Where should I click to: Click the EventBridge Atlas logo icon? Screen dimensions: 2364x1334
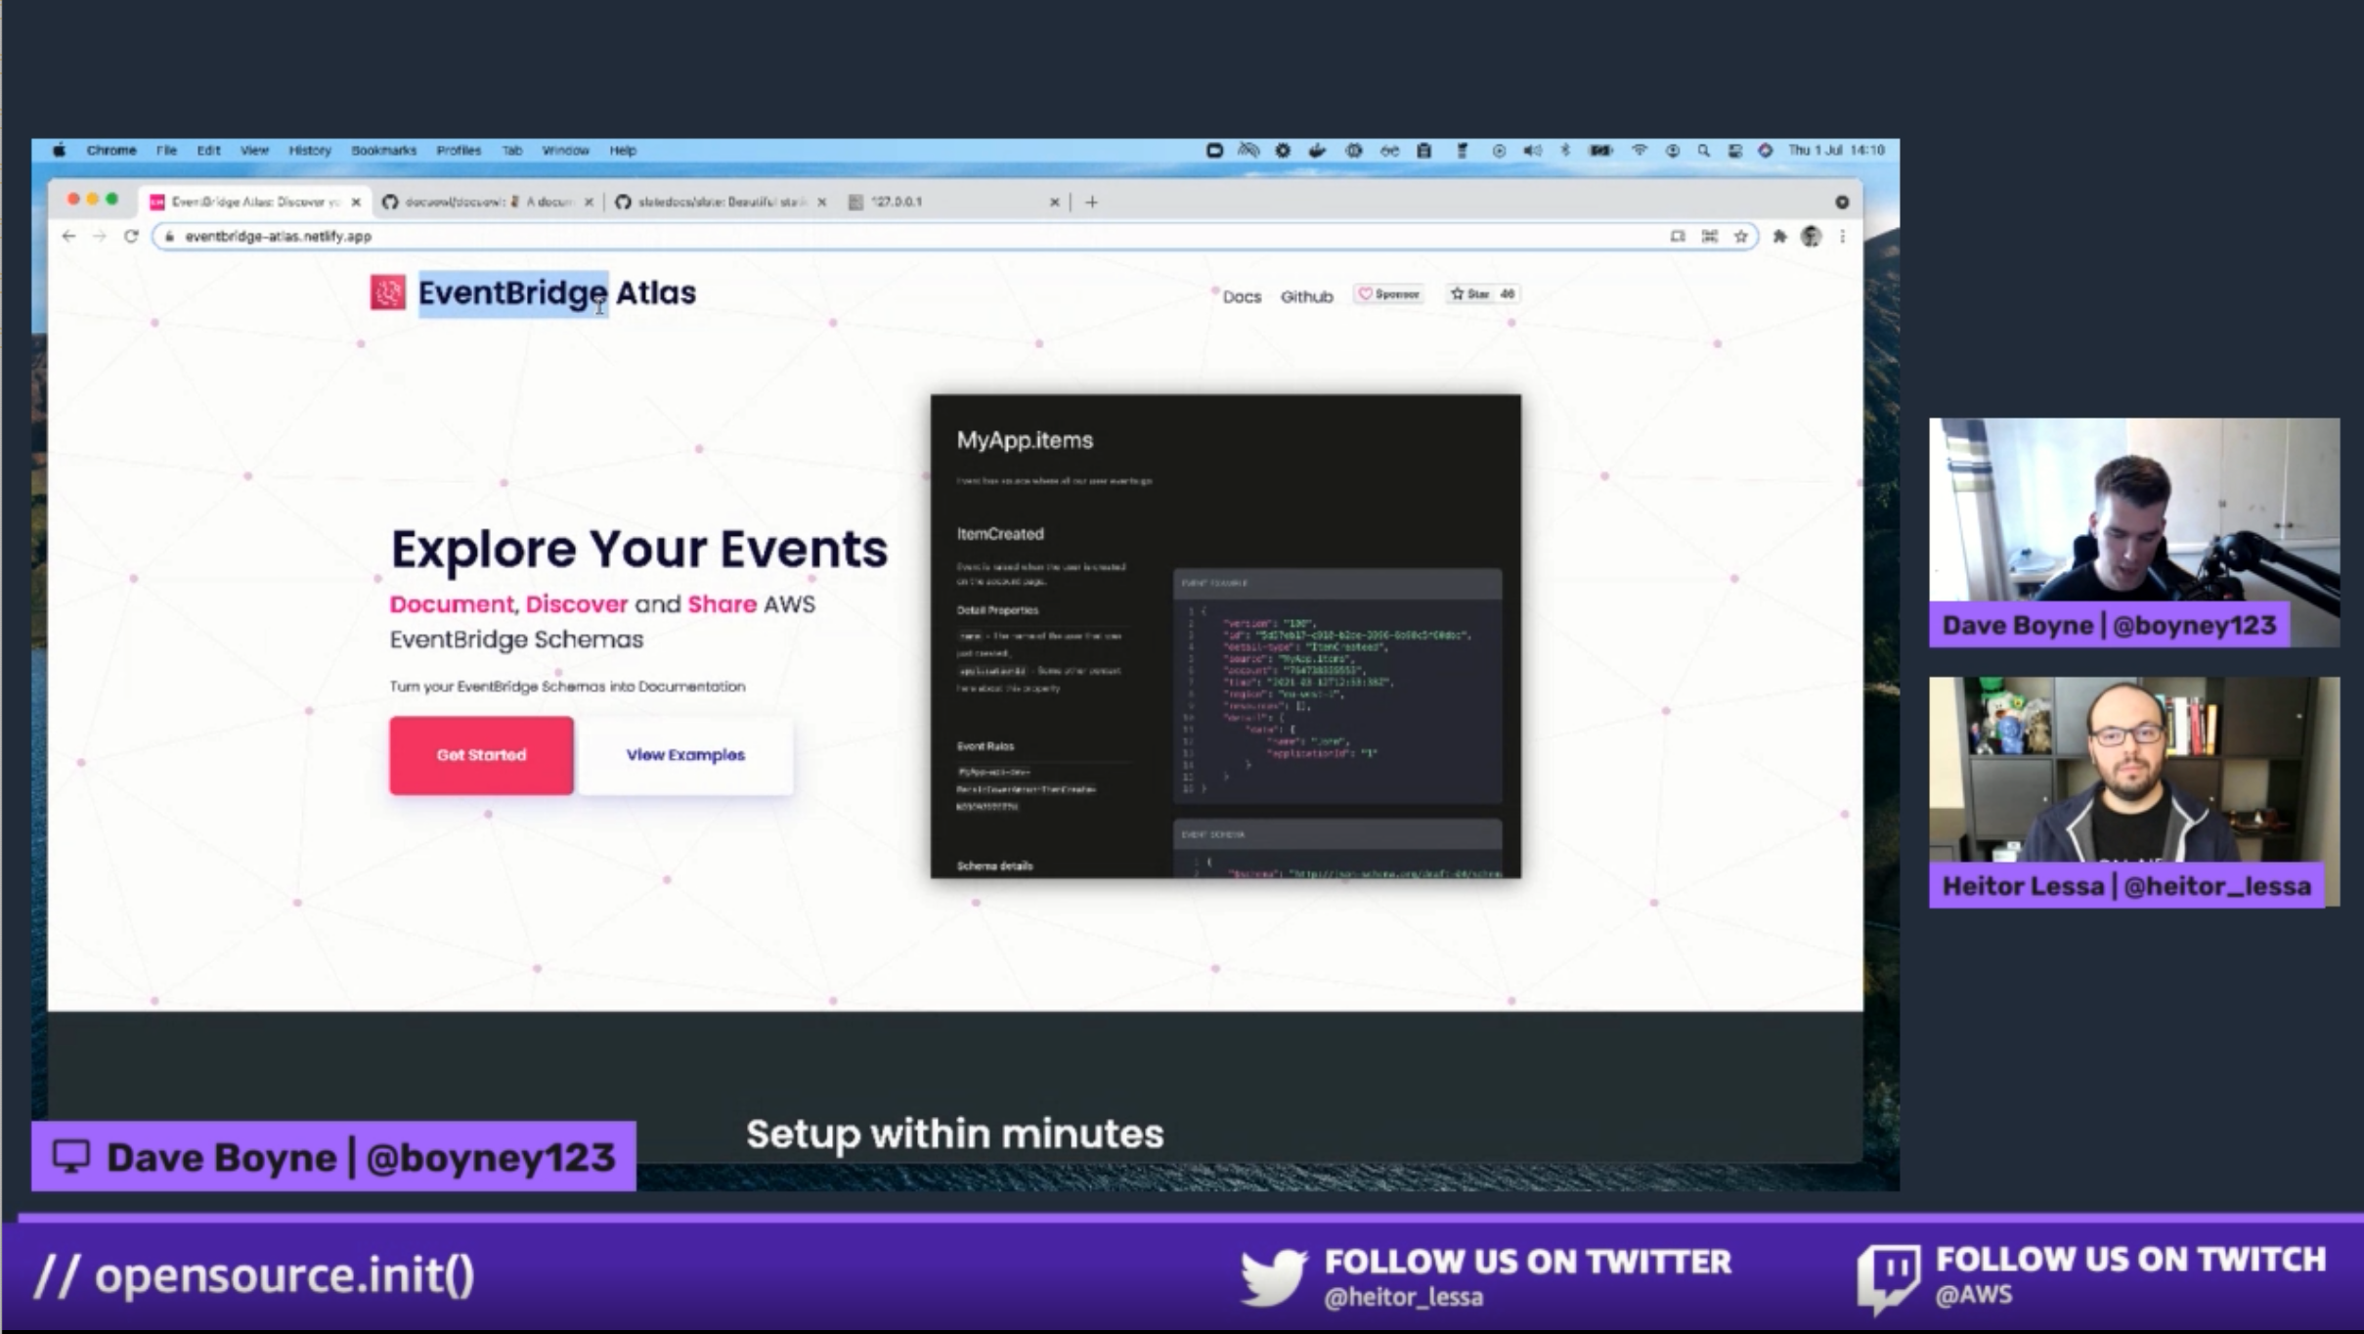[388, 292]
